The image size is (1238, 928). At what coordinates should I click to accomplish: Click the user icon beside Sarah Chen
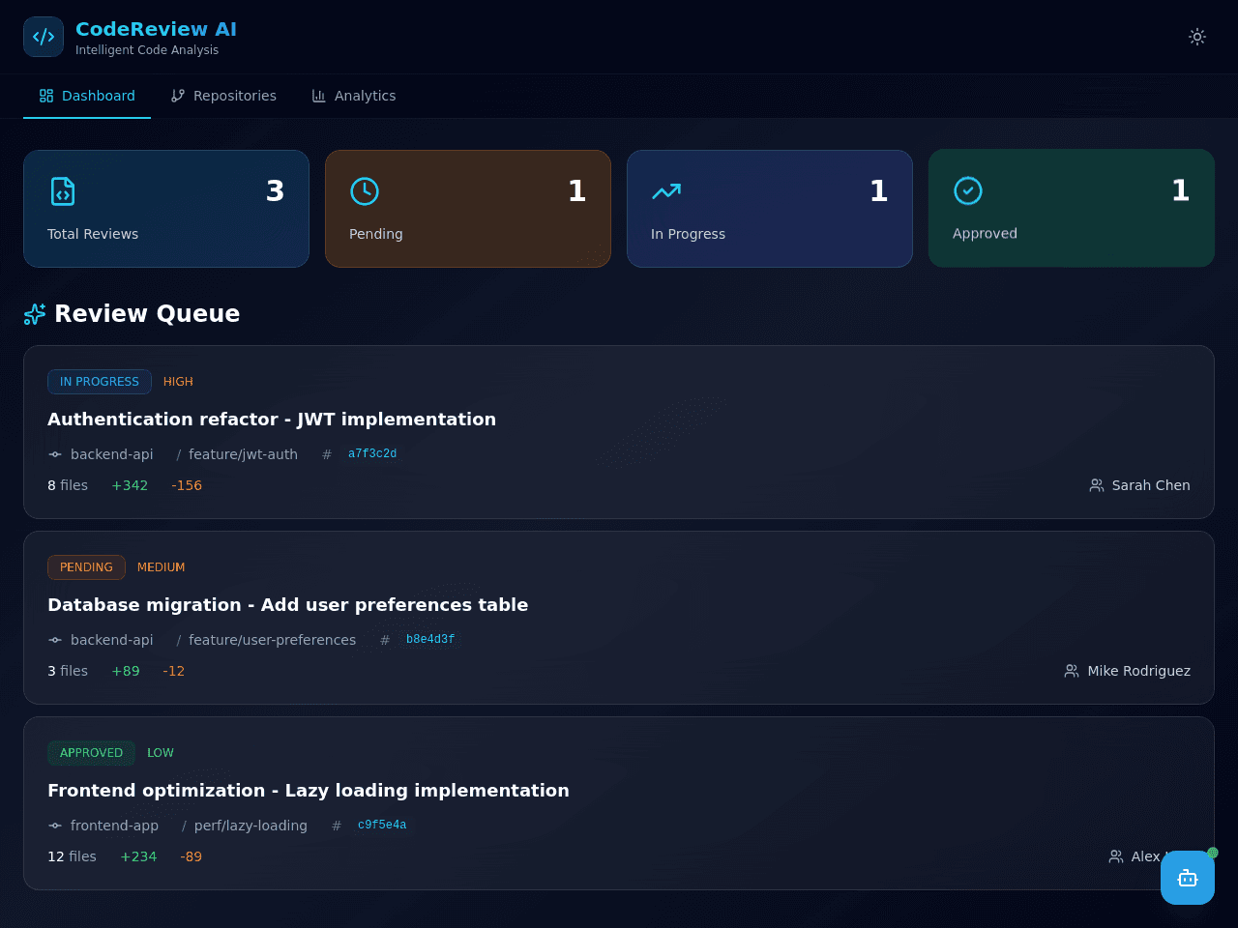(1097, 485)
